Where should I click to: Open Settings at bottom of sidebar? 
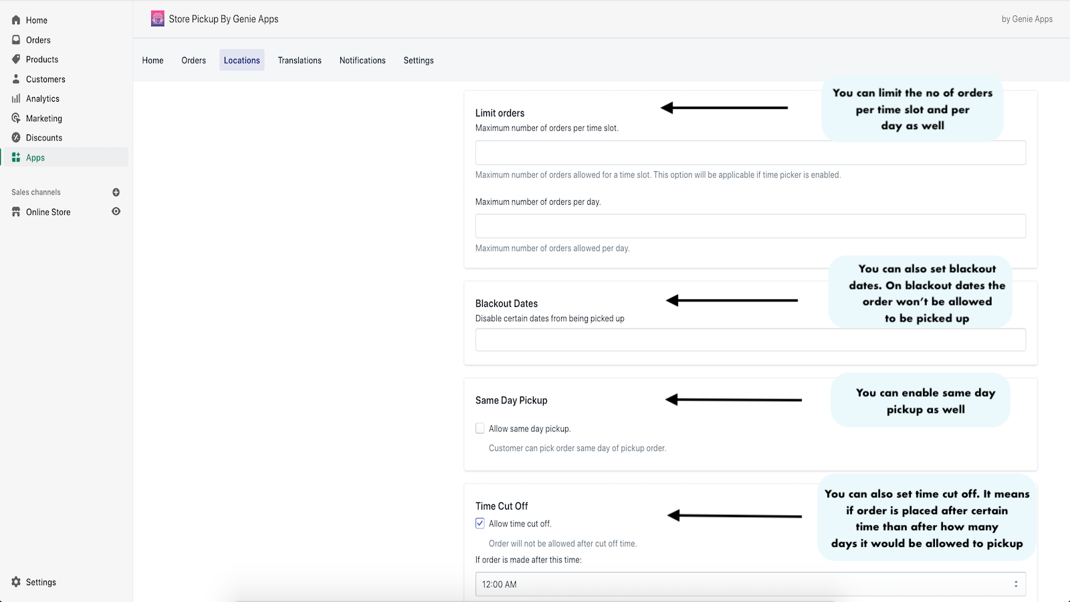point(41,582)
